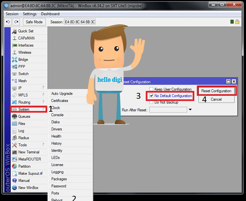Viewport: 246px width, 201px height.
Task: Open Files folder icon
Action: pyautogui.click(x=15, y=124)
